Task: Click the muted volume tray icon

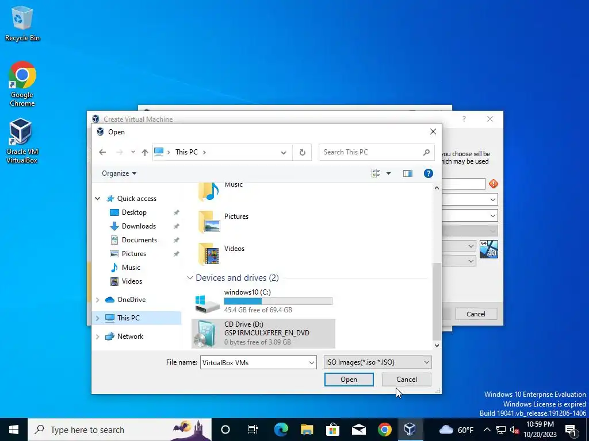Action: pyautogui.click(x=515, y=430)
